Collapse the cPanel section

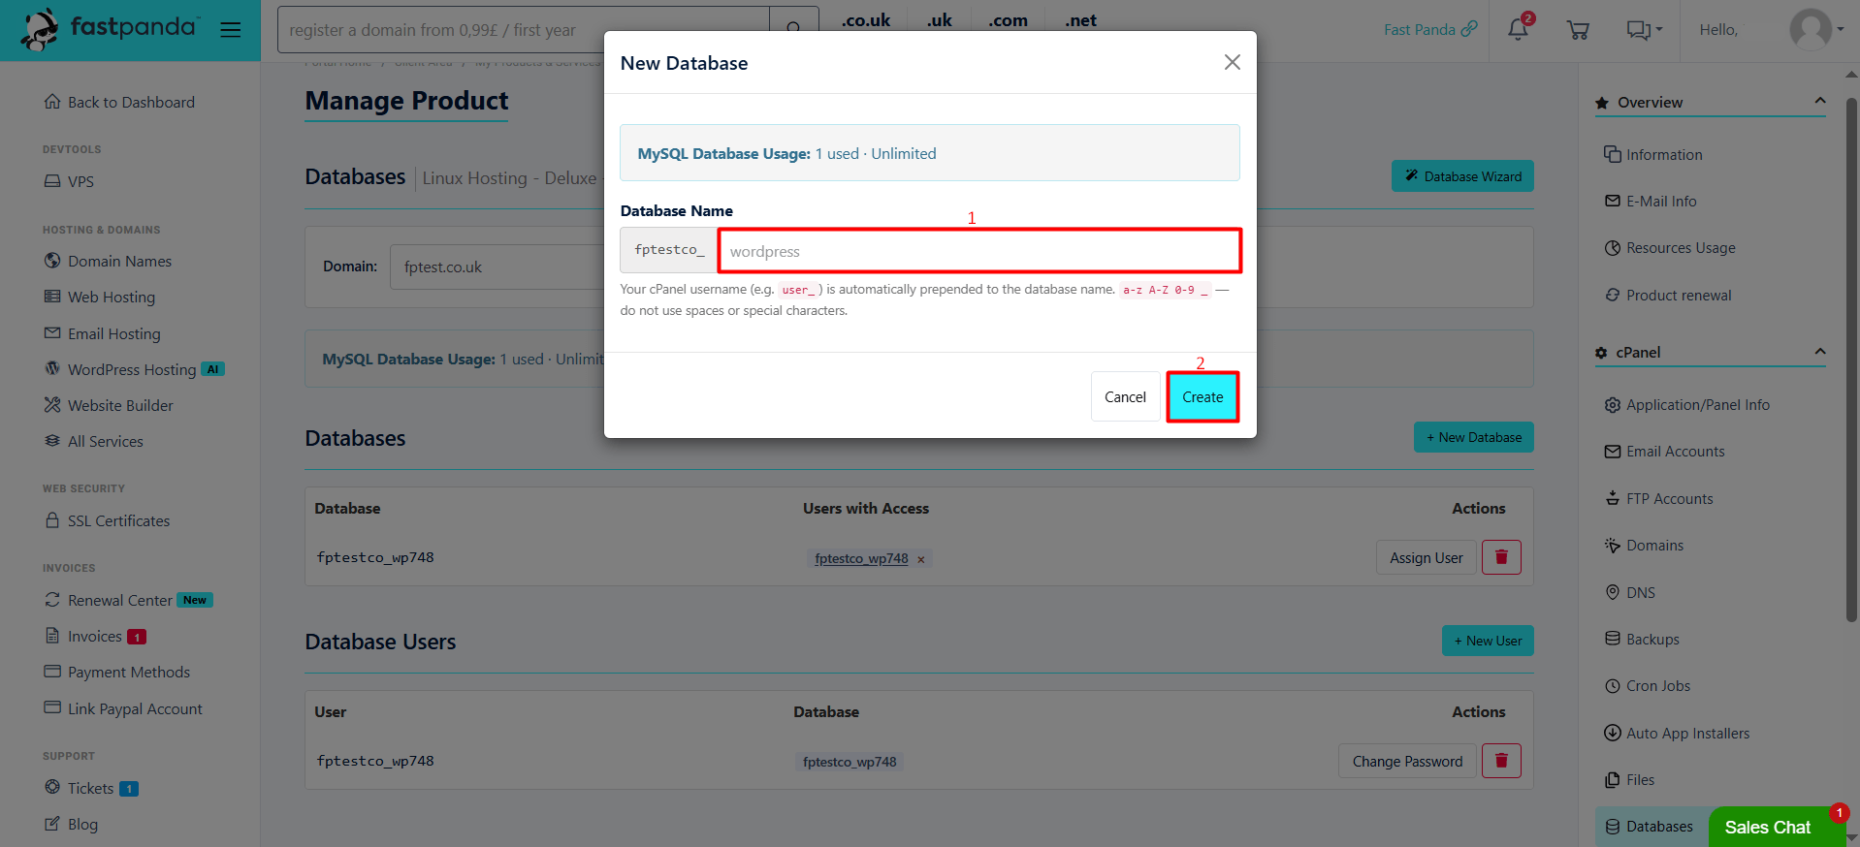(1819, 351)
